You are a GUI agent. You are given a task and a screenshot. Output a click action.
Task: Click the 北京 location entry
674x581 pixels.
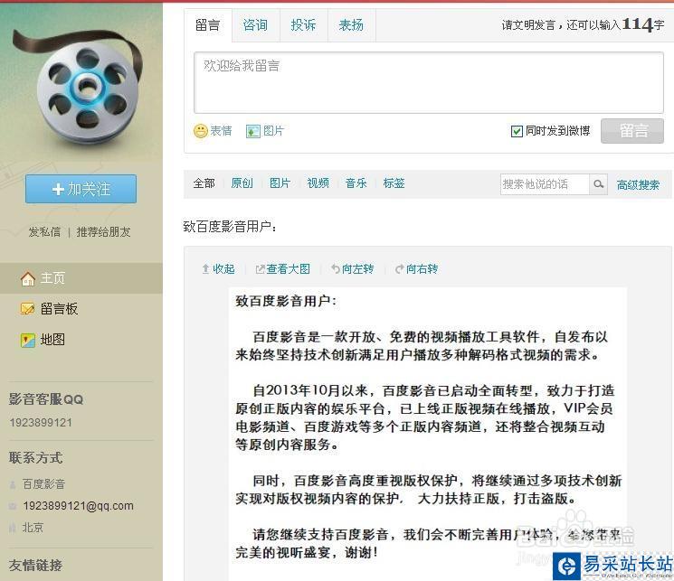33,528
